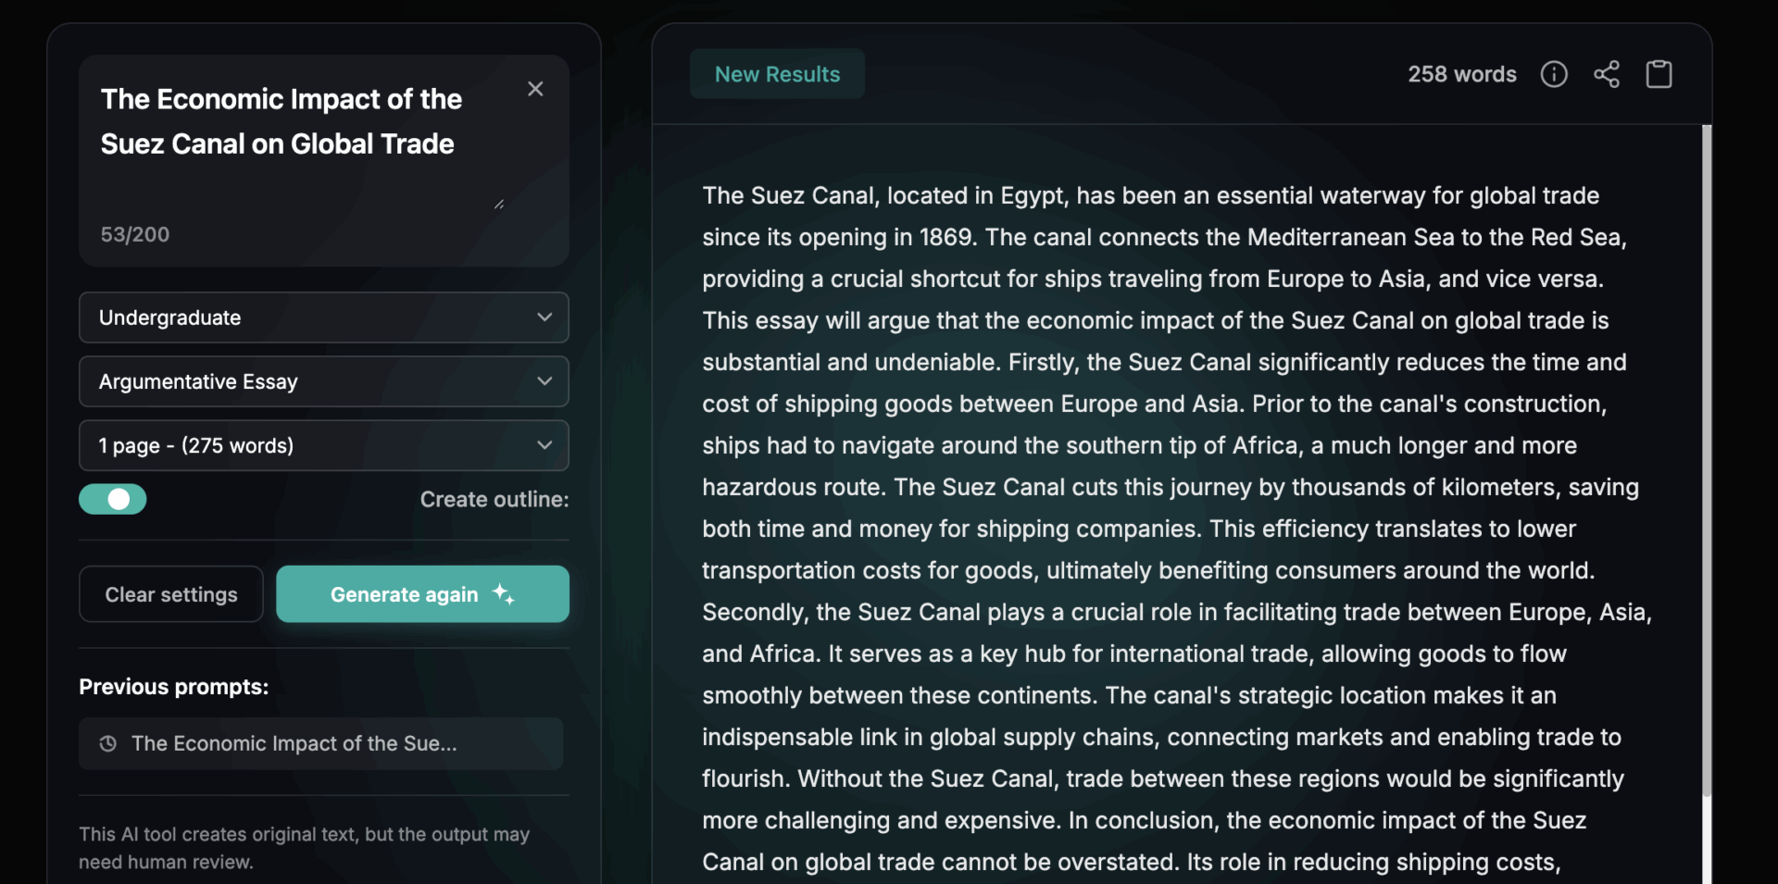The width and height of the screenshot is (1778, 884).
Task: Toggle the Create outline switch
Action: [x=113, y=499]
